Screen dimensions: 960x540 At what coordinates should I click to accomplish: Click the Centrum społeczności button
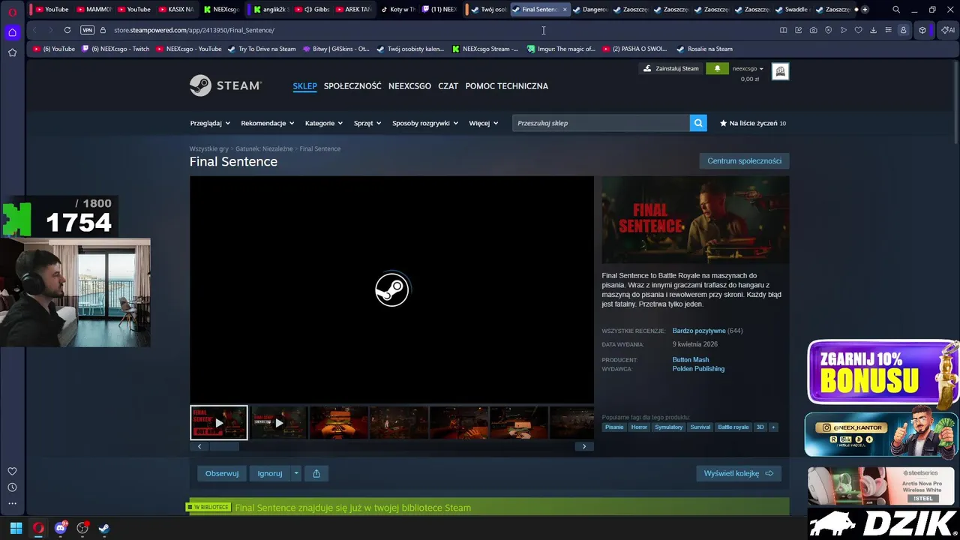tap(744, 160)
